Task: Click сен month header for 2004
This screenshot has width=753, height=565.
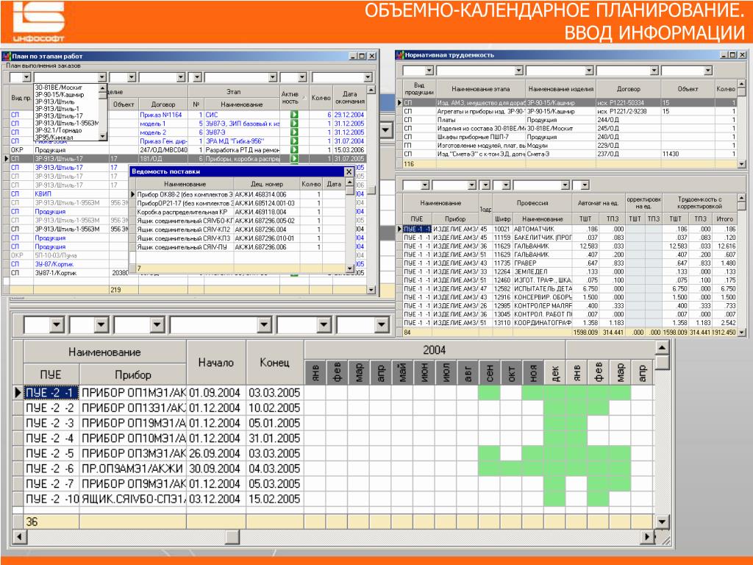Action: click(489, 372)
